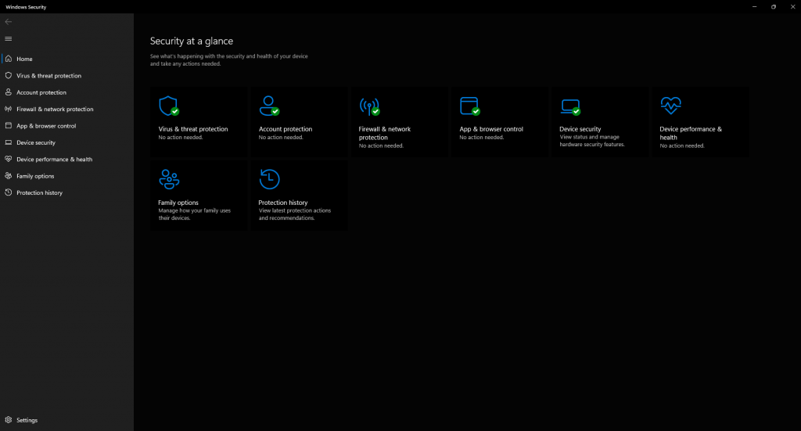The width and height of the screenshot is (801, 431).
Task: Click the window icon beside App & browser control in sidebar
Action: (8, 126)
